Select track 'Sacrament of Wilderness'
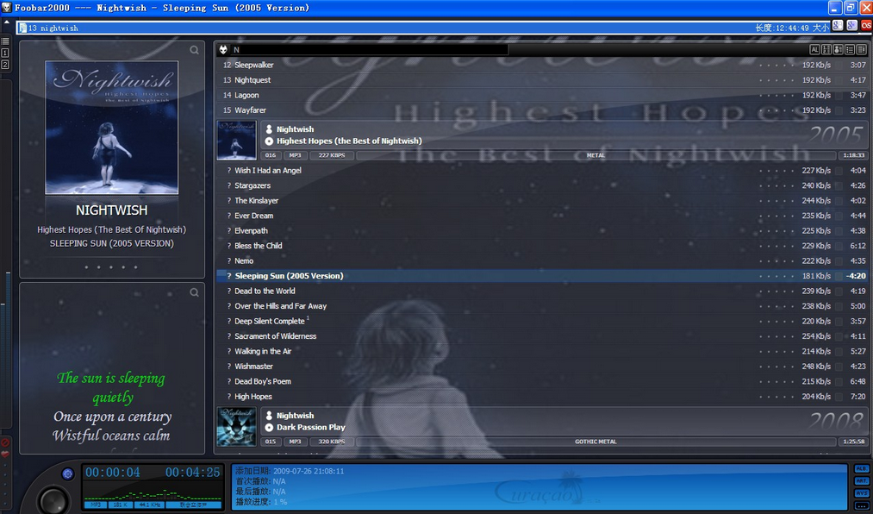Viewport: 873px width, 514px height. [x=542, y=335]
